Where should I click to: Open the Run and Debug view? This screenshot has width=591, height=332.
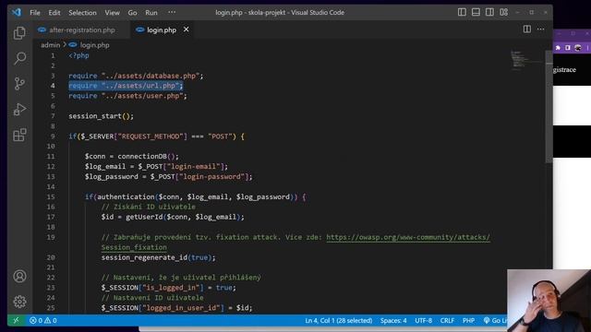coord(19,109)
